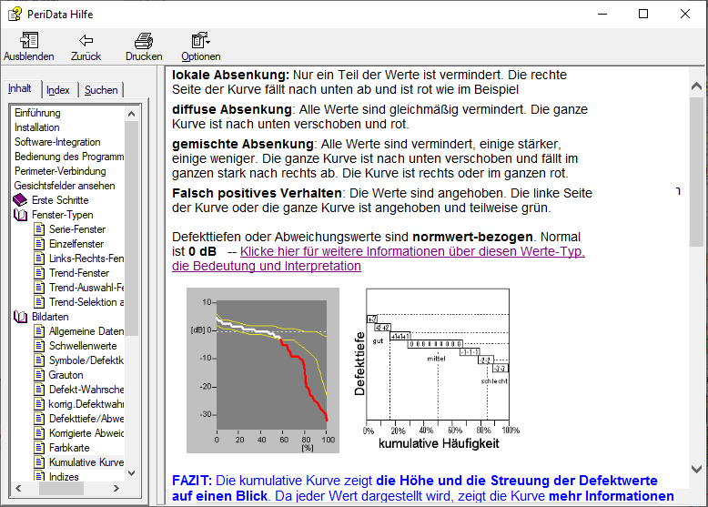Open Bedienung des Programms topic

pos(69,157)
